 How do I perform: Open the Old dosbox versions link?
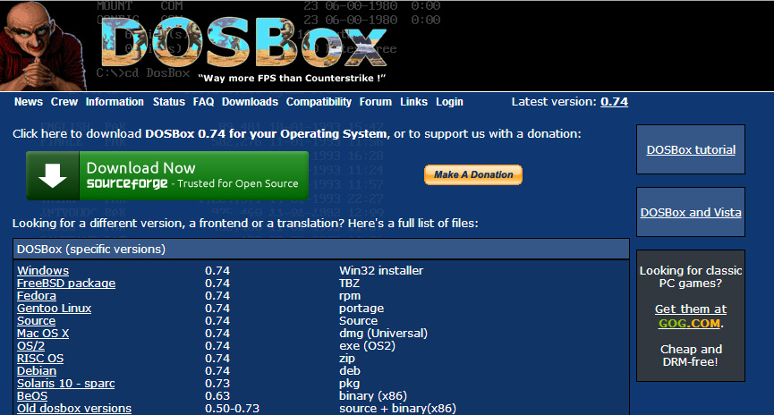[74, 409]
